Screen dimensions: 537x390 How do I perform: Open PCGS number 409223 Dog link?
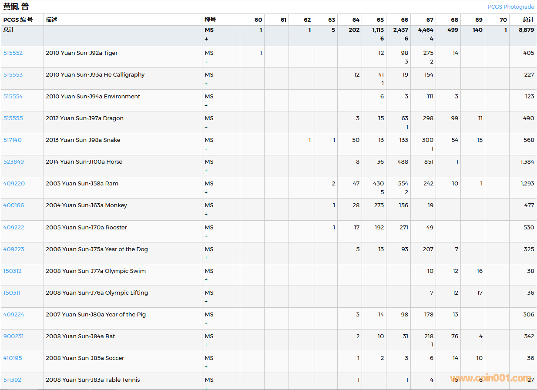tap(13, 249)
